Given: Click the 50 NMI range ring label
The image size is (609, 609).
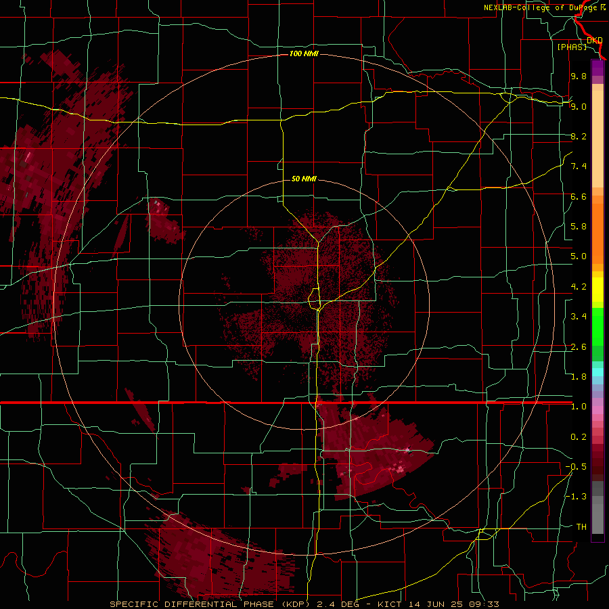Looking at the screenshot, I should point(304,179).
